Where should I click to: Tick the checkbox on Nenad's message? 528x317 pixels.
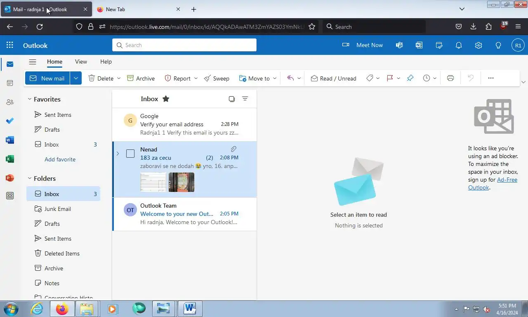point(130,154)
